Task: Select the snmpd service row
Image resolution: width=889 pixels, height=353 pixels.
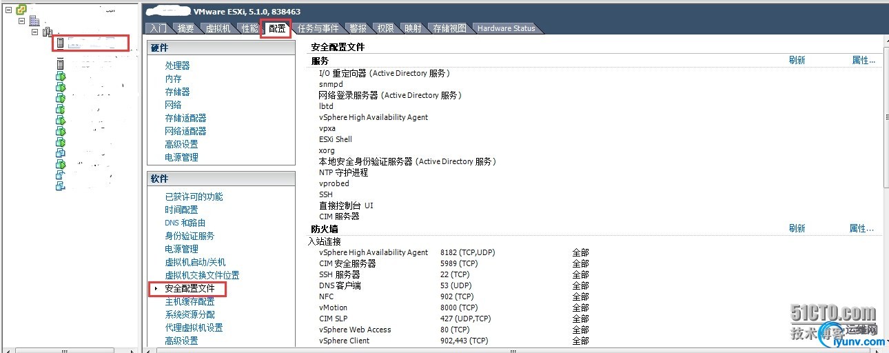Action: click(331, 84)
